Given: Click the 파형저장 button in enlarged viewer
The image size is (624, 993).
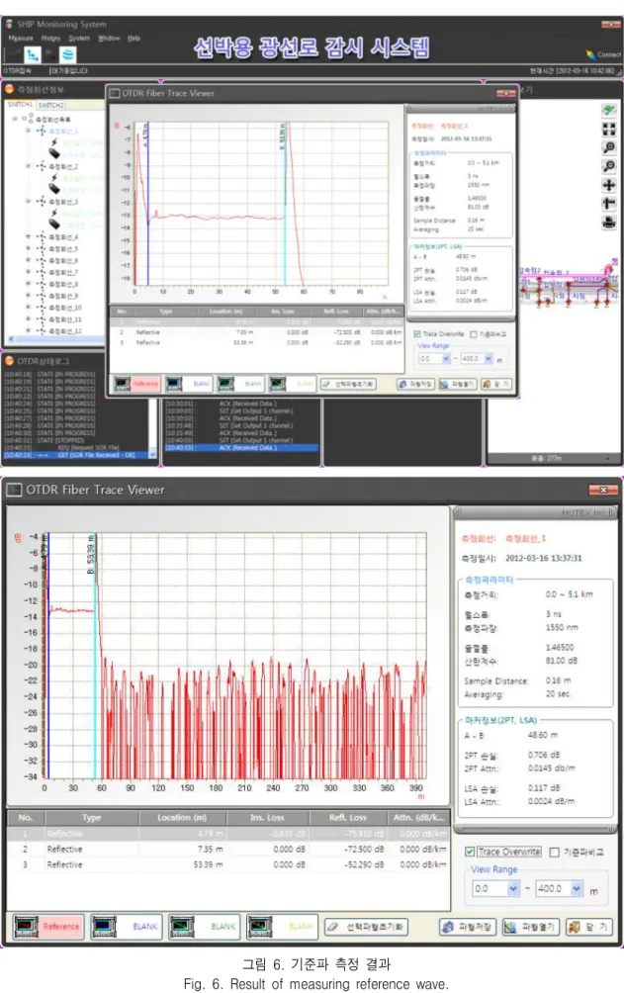Looking at the screenshot, I should tap(468, 927).
